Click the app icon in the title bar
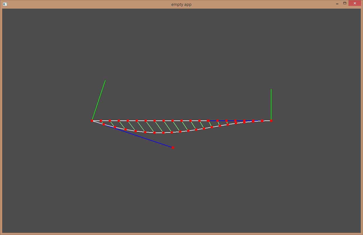This screenshot has height=235, width=363. 5,4
